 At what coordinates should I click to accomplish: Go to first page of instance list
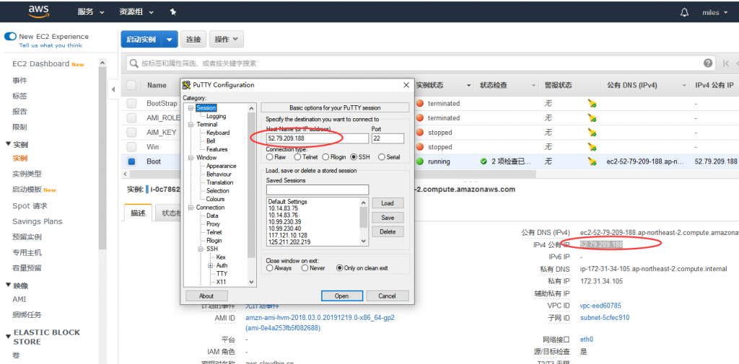[x=726, y=63]
